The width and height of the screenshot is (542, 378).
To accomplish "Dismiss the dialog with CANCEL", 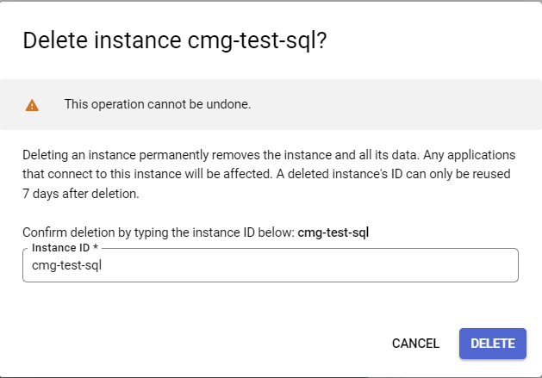I will pos(415,343).
